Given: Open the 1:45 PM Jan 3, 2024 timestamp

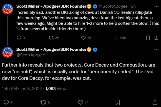Looking at the screenshot, I should pos(22,89).
